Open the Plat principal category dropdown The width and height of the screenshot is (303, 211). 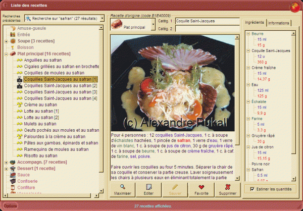pyautogui.click(x=154, y=23)
